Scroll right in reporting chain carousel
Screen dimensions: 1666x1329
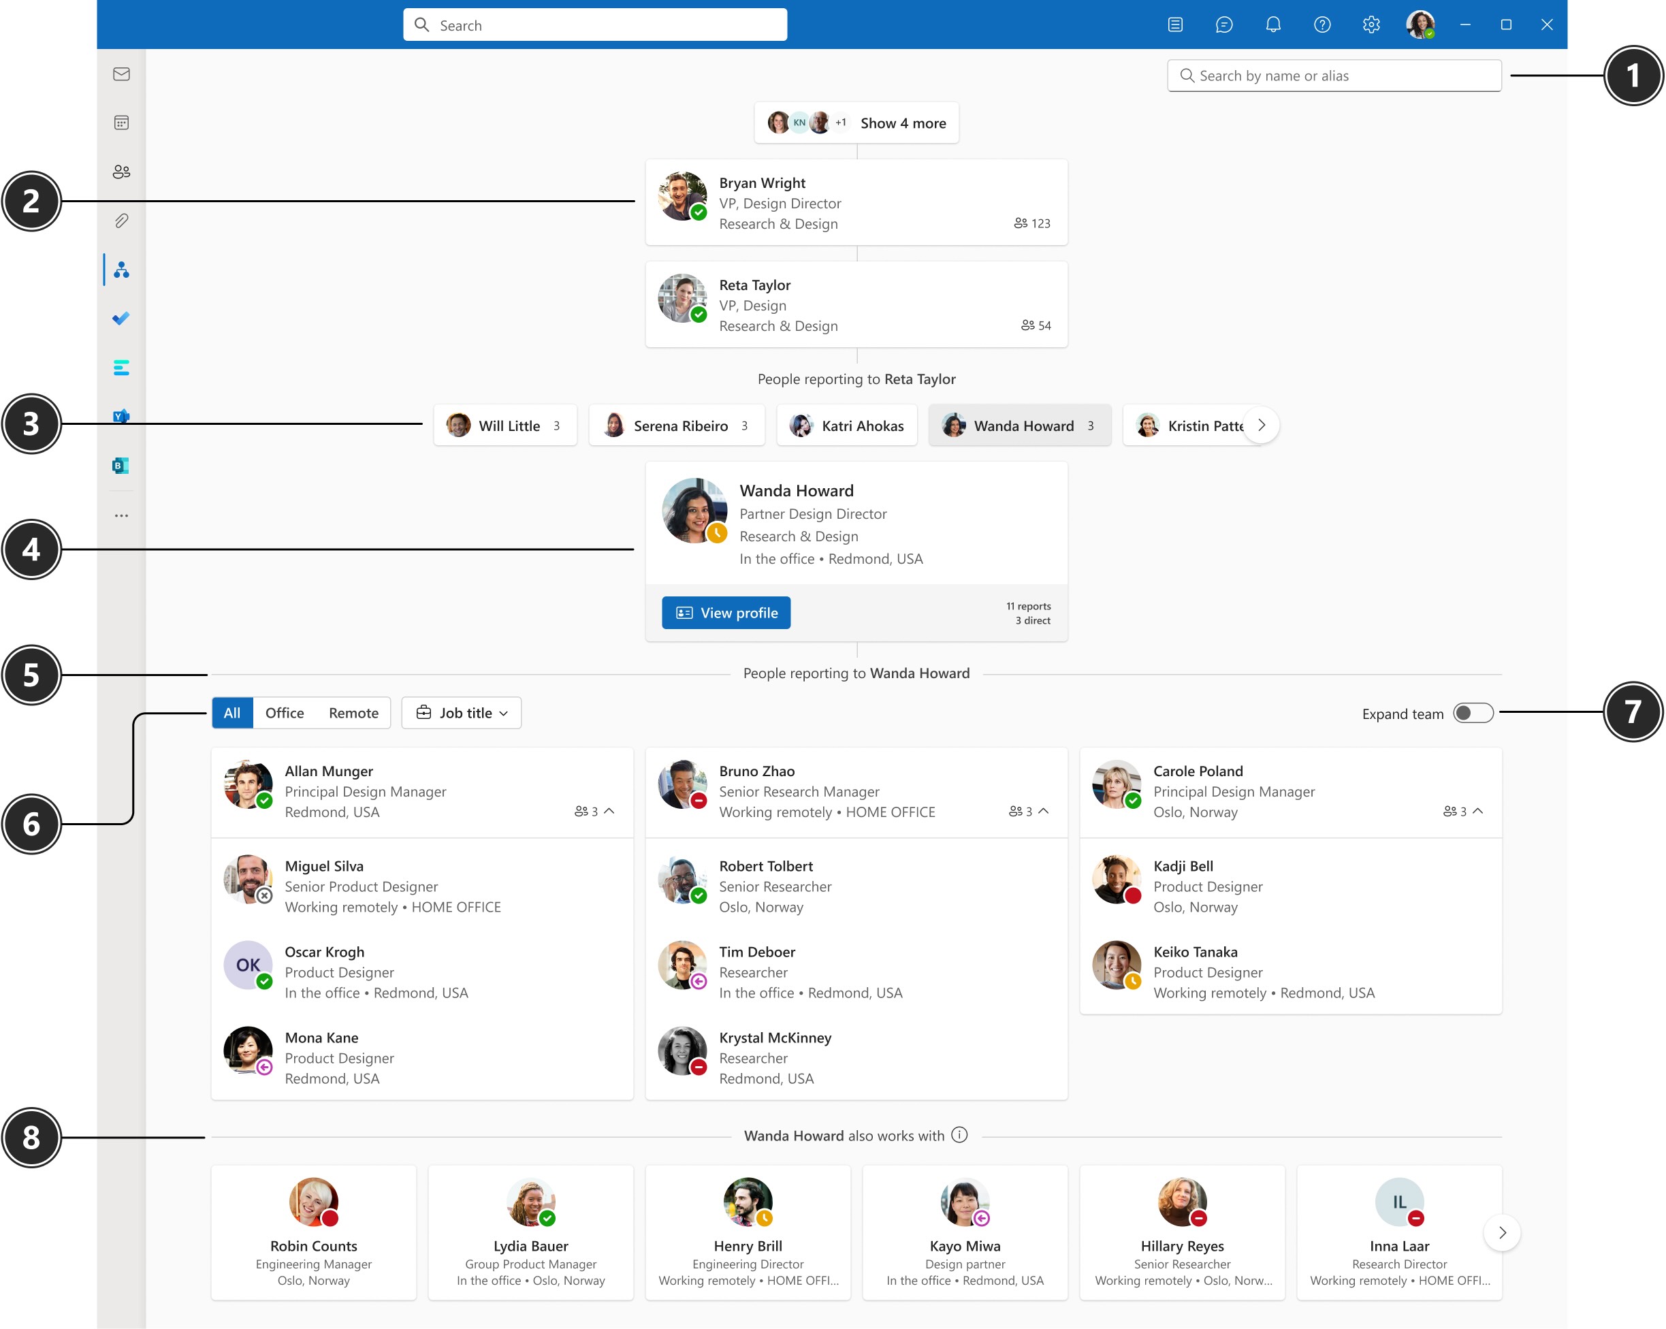point(1260,426)
